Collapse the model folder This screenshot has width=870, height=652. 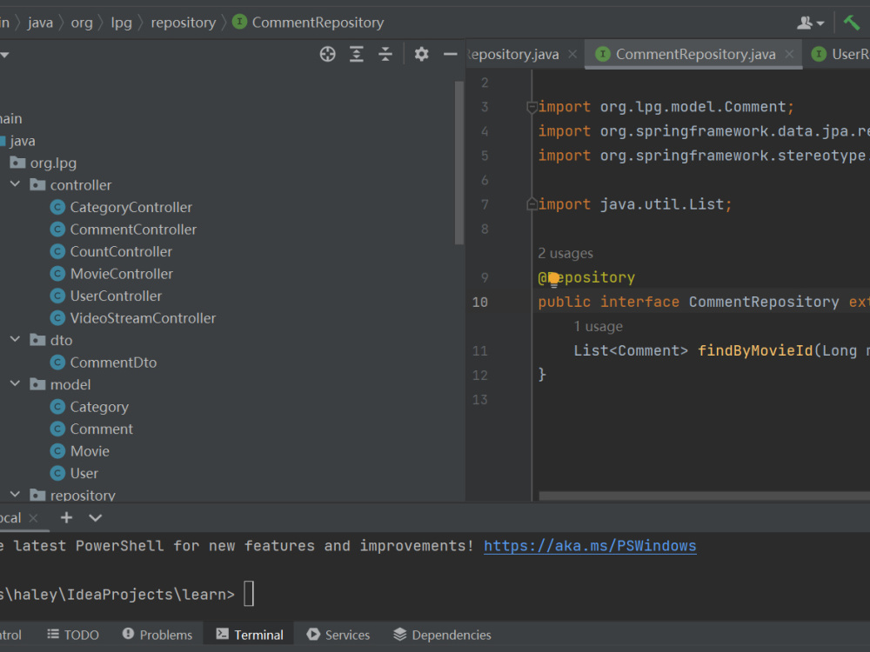pyautogui.click(x=16, y=383)
